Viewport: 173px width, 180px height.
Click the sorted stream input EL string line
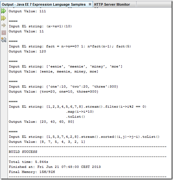coord(84,137)
